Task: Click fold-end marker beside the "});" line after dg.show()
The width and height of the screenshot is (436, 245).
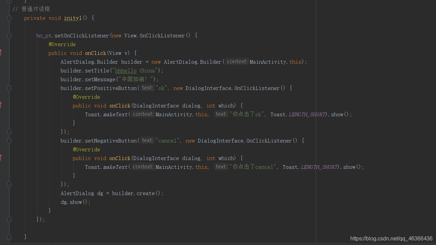Action: tap(9, 219)
